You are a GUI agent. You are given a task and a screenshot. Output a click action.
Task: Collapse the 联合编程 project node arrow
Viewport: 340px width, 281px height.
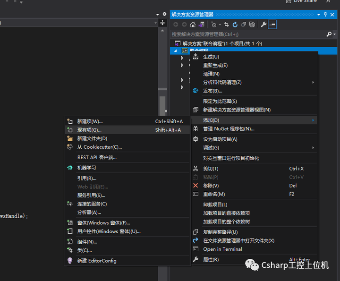click(176, 51)
